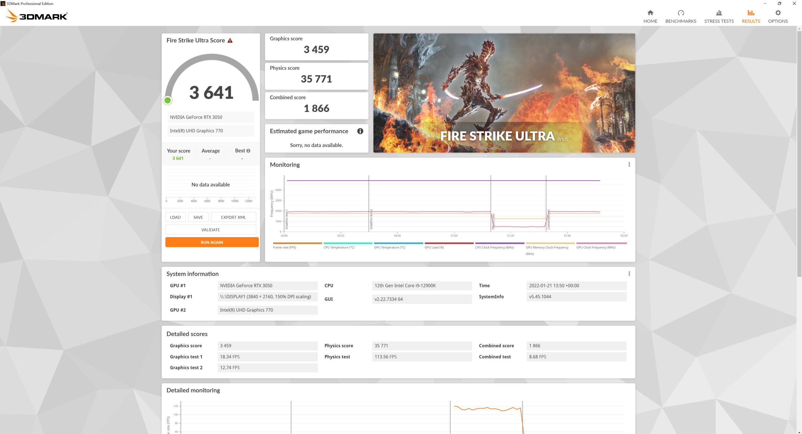This screenshot has width=802, height=434.
Task: Click the Options gear icon
Action: pos(778,13)
